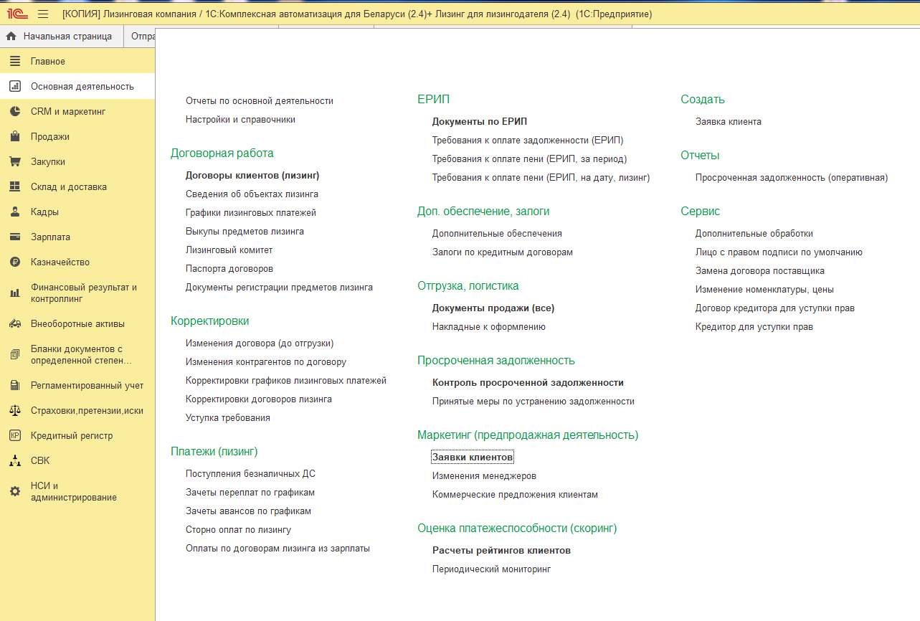Screen dimensions: 920x621
Task: Open Графики лизинговых платежей list
Action: click(250, 213)
